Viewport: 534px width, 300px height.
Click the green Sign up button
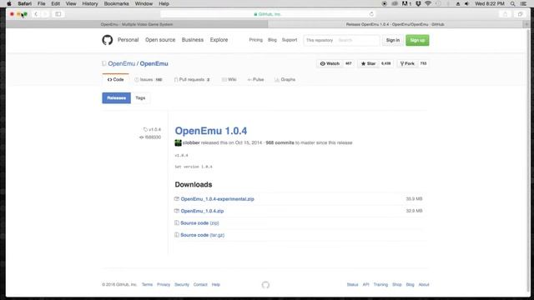(x=417, y=40)
